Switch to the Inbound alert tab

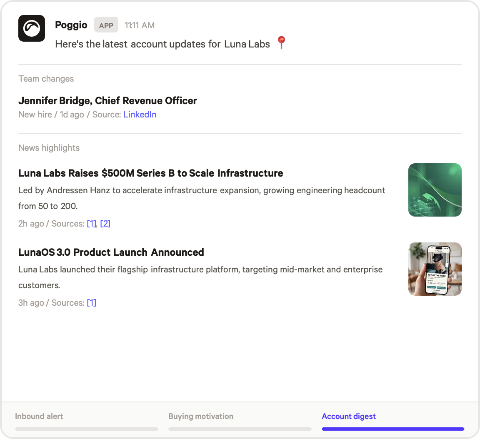pyautogui.click(x=39, y=416)
